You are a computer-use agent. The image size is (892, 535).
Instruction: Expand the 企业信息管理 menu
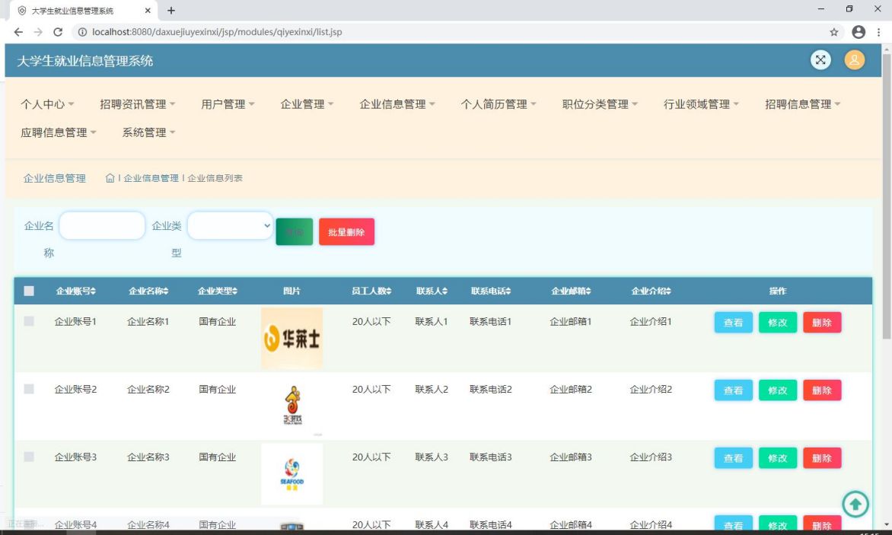[397, 104]
